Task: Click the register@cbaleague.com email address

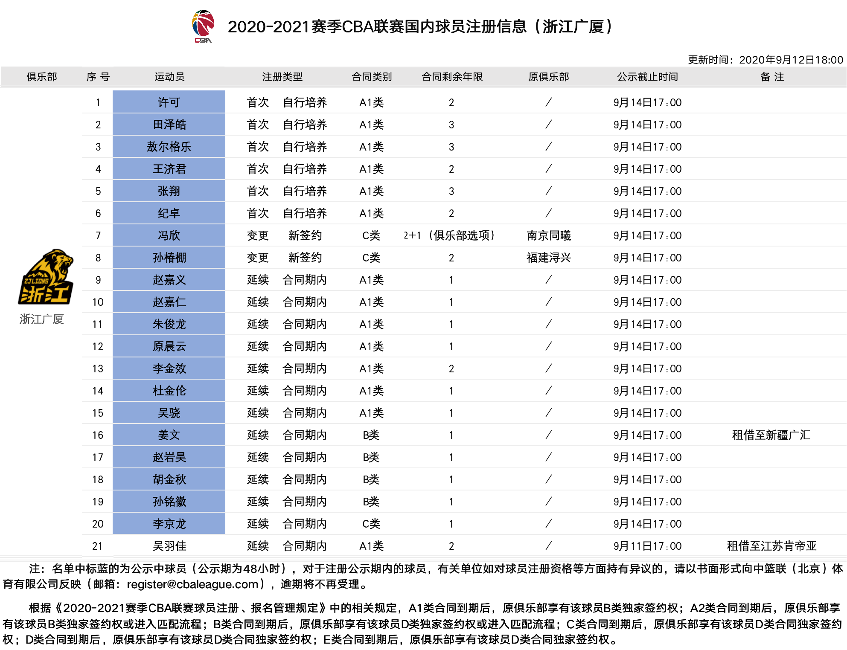Action: [193, 584]
